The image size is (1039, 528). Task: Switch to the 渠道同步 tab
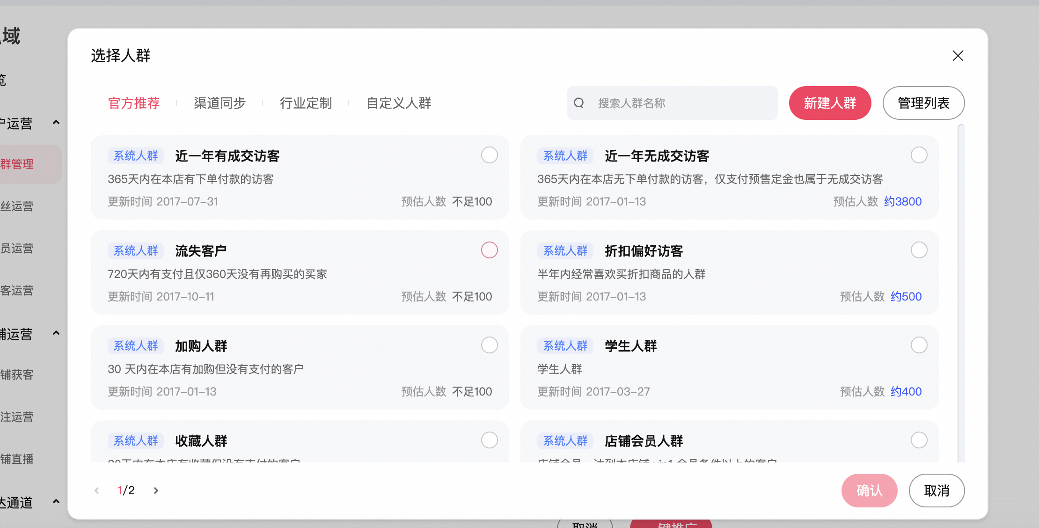pos(220,103)
